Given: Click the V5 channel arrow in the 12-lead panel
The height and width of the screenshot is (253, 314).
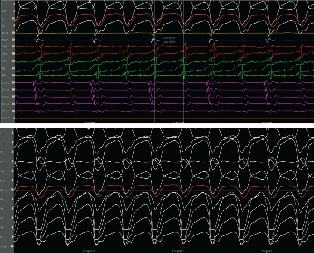Looking at the screenshot, I should tap(13, 227).
